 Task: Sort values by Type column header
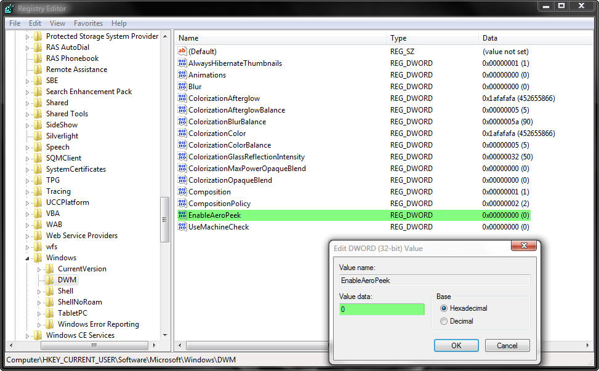pyautogui.click(x=432, y=38)
